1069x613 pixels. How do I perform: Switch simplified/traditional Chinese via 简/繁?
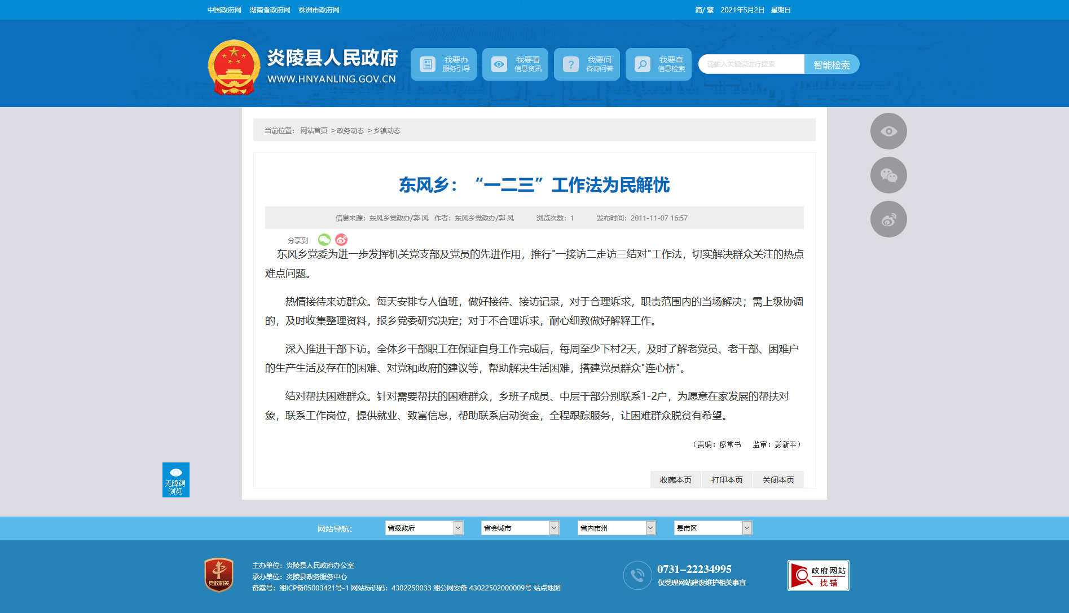[704, 10]
